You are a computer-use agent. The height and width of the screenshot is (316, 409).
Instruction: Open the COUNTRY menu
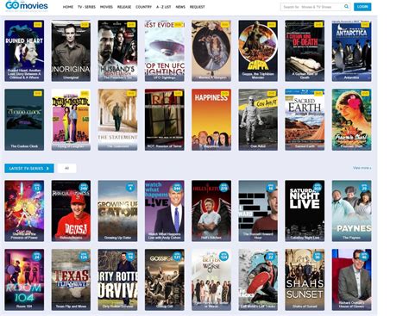point(143,7)
